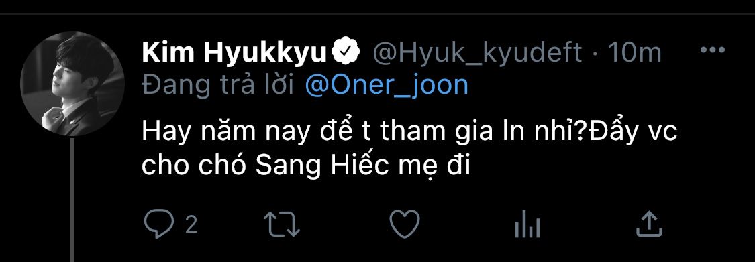Select the text line 'cho chó Sang Hiếc mẹ đi'
Viewport: 755px width, 262px height.
[305, 165]
